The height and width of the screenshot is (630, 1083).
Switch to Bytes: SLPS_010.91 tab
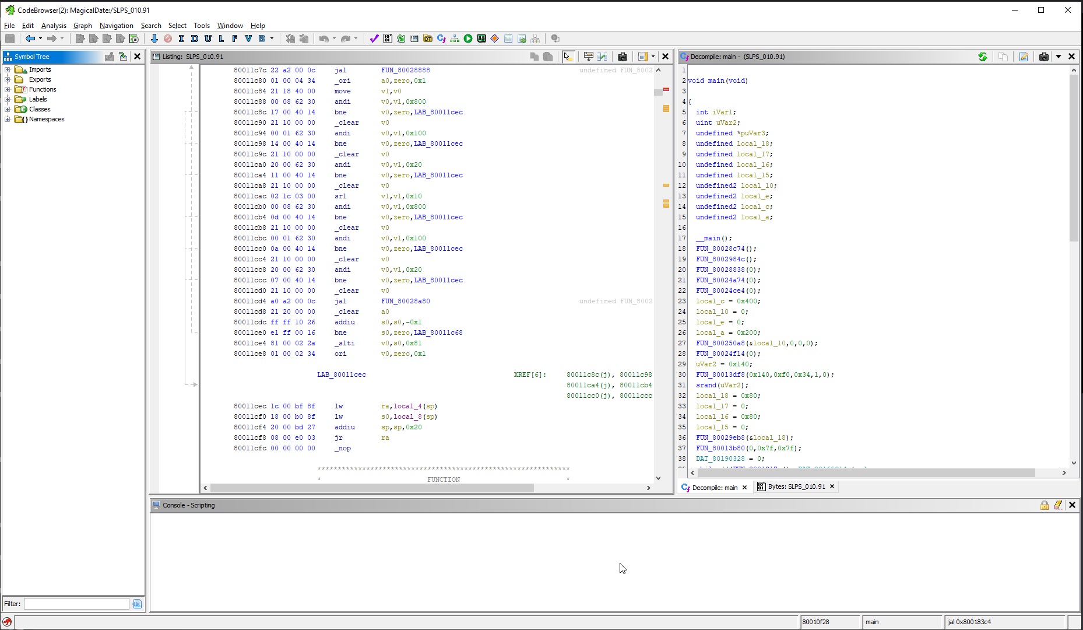796,487
